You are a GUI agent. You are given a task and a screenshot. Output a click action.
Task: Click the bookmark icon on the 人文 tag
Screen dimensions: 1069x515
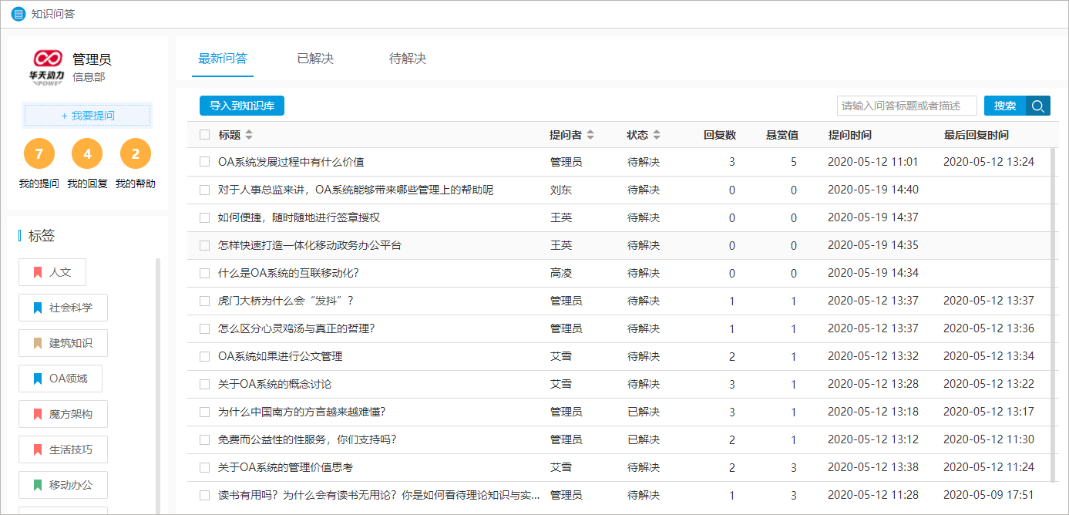(37, 271)
